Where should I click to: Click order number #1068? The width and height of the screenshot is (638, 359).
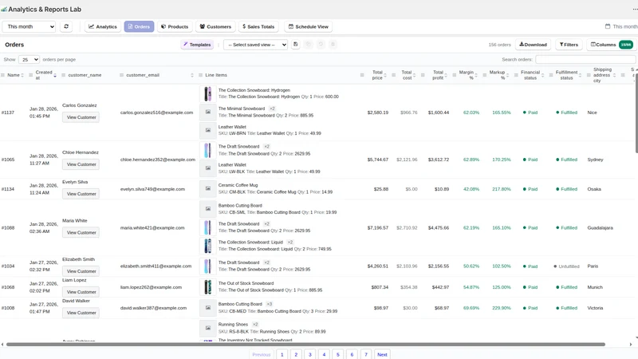click(x=8, y=287)
